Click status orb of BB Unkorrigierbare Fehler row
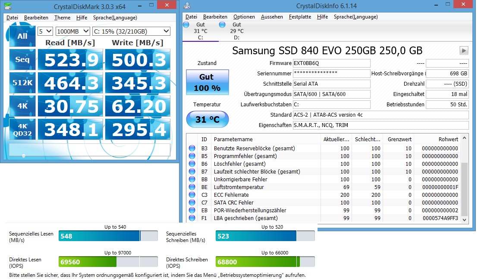 click(192, 179)
